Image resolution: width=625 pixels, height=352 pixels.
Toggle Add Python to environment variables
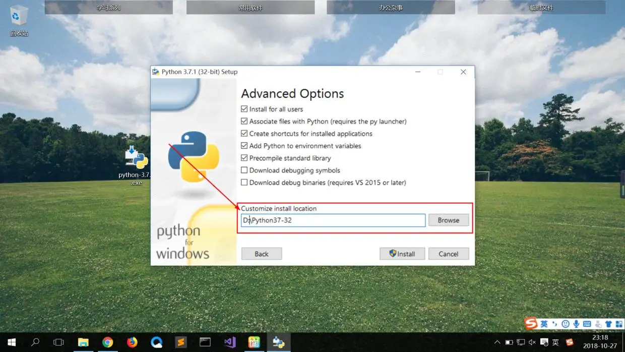[244, 146]
